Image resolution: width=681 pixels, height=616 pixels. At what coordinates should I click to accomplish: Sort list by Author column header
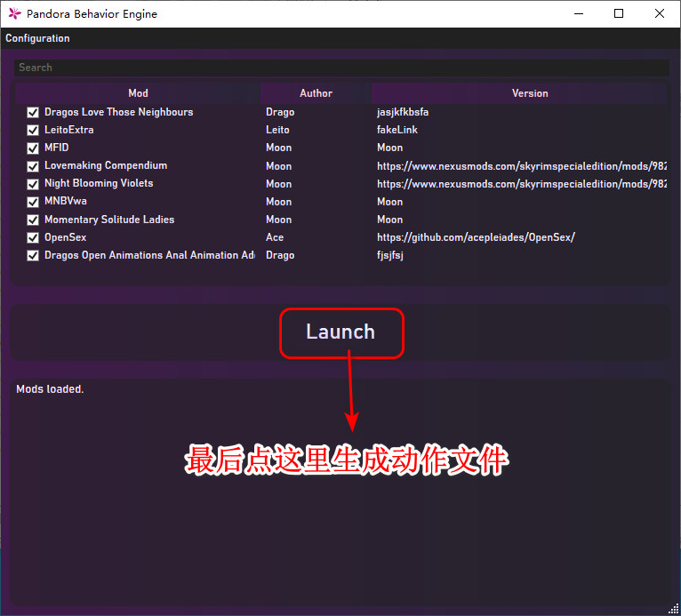(x=316, y=93)
